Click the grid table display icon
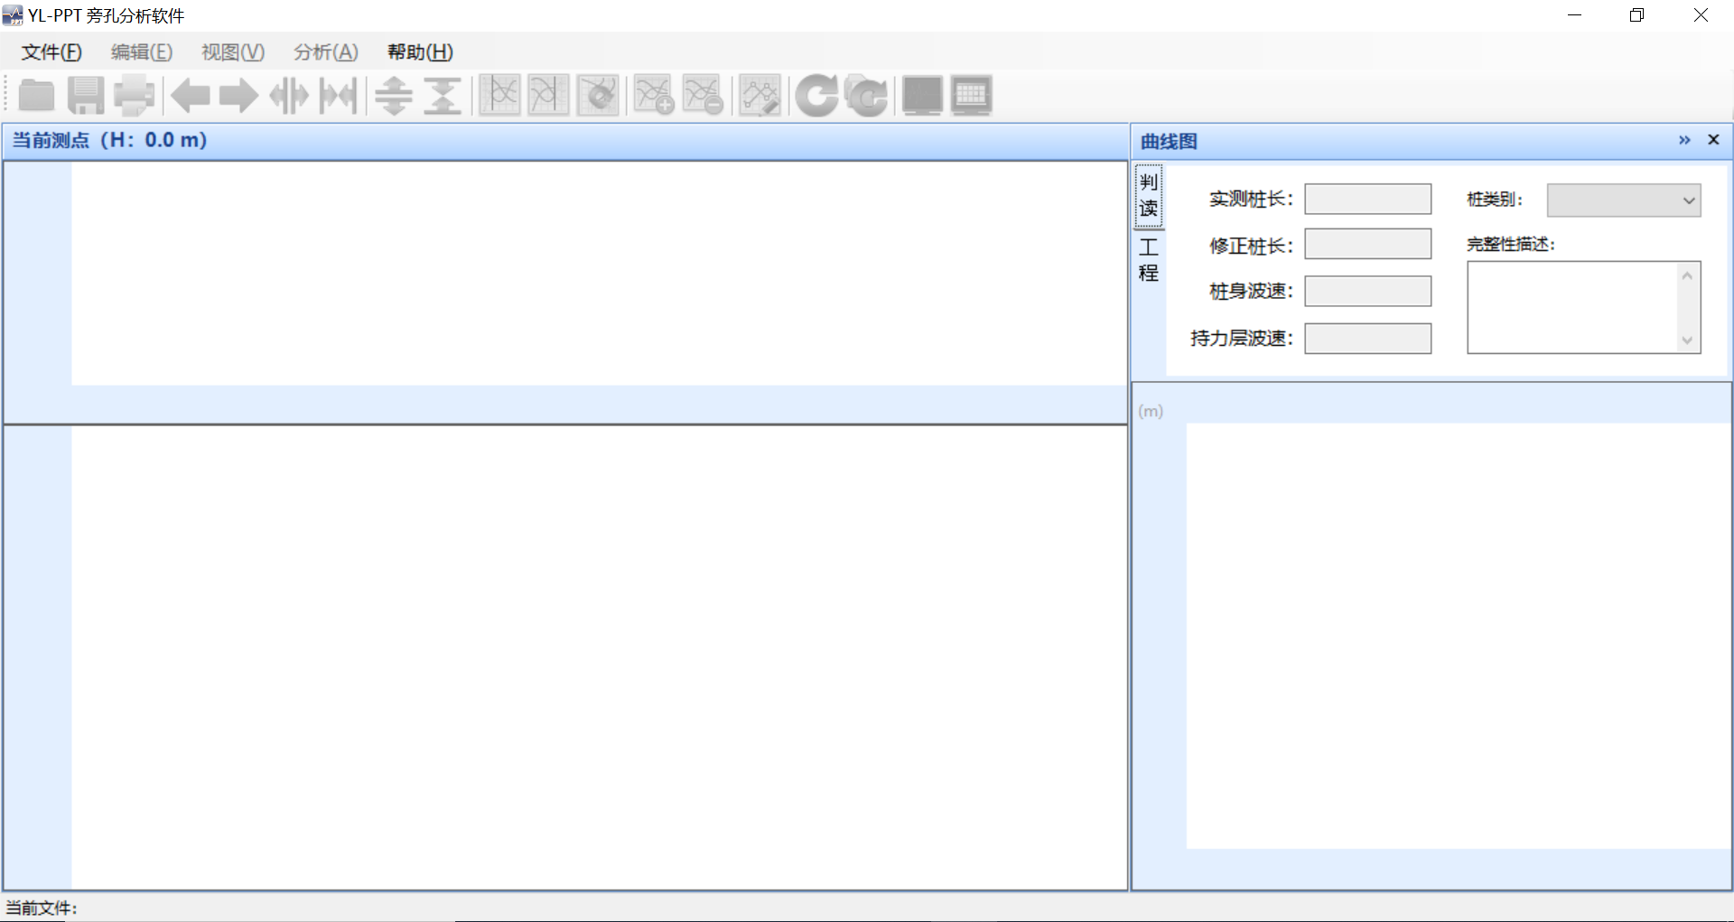This screenshot has height=922, width=1734. (972, 96)
